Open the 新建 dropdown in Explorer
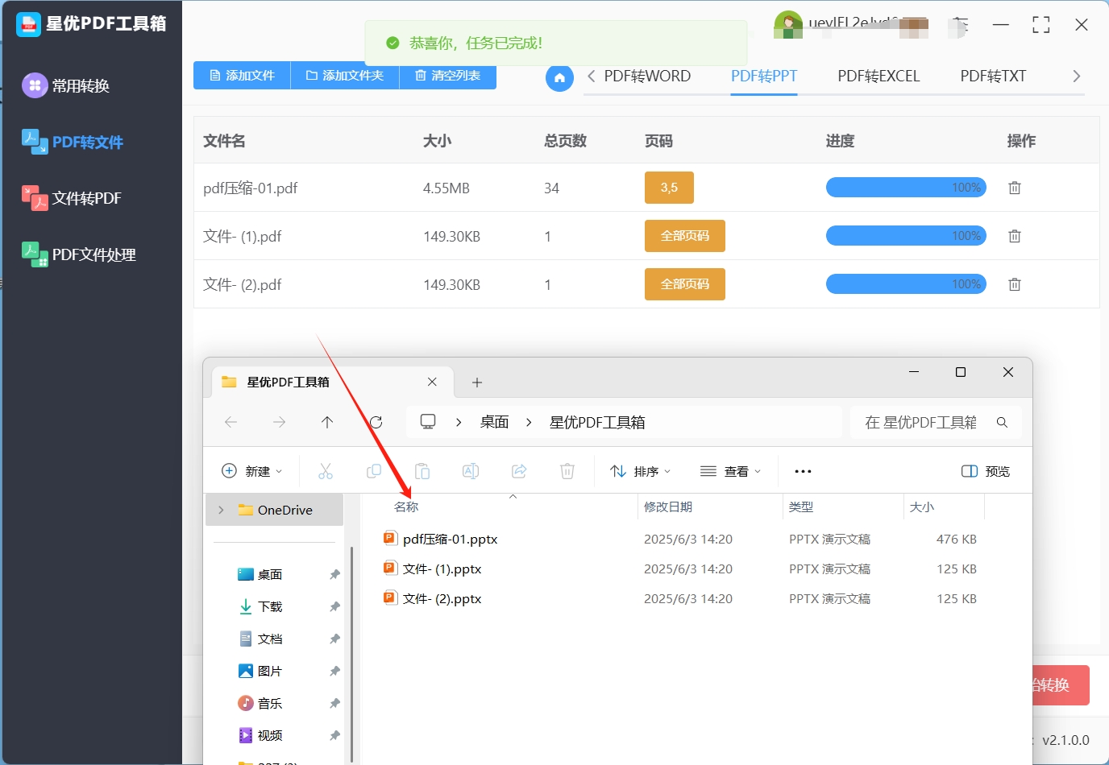This screenshot has height=765, width=1109. click(252, 471)
